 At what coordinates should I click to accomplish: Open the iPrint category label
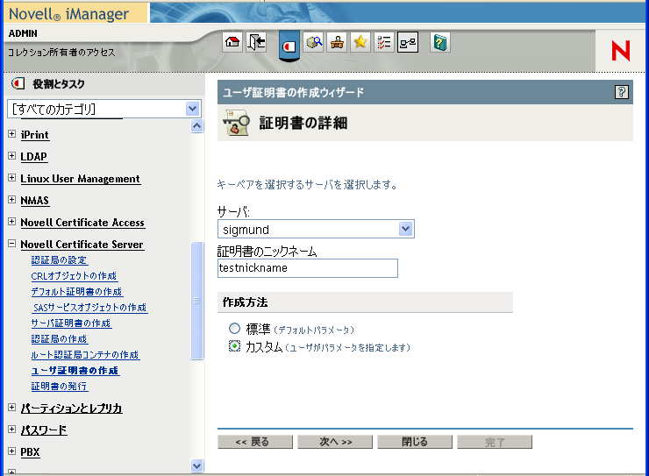coord(35,135)
